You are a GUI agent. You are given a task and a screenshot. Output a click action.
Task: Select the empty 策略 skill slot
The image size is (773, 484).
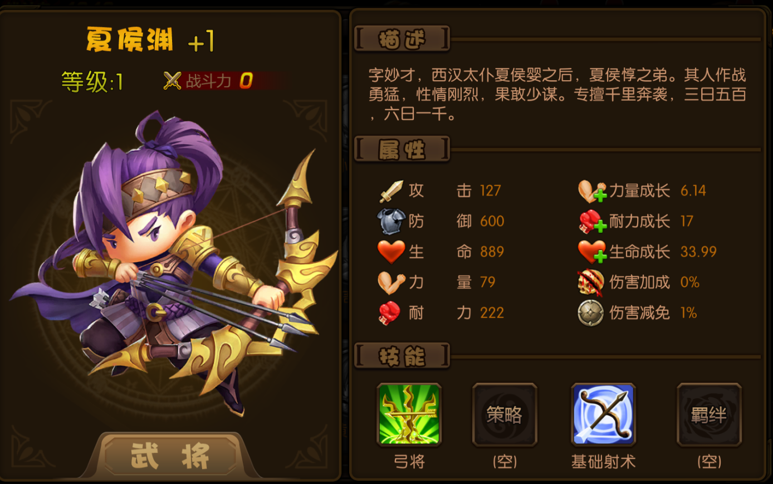coord(505,415)
